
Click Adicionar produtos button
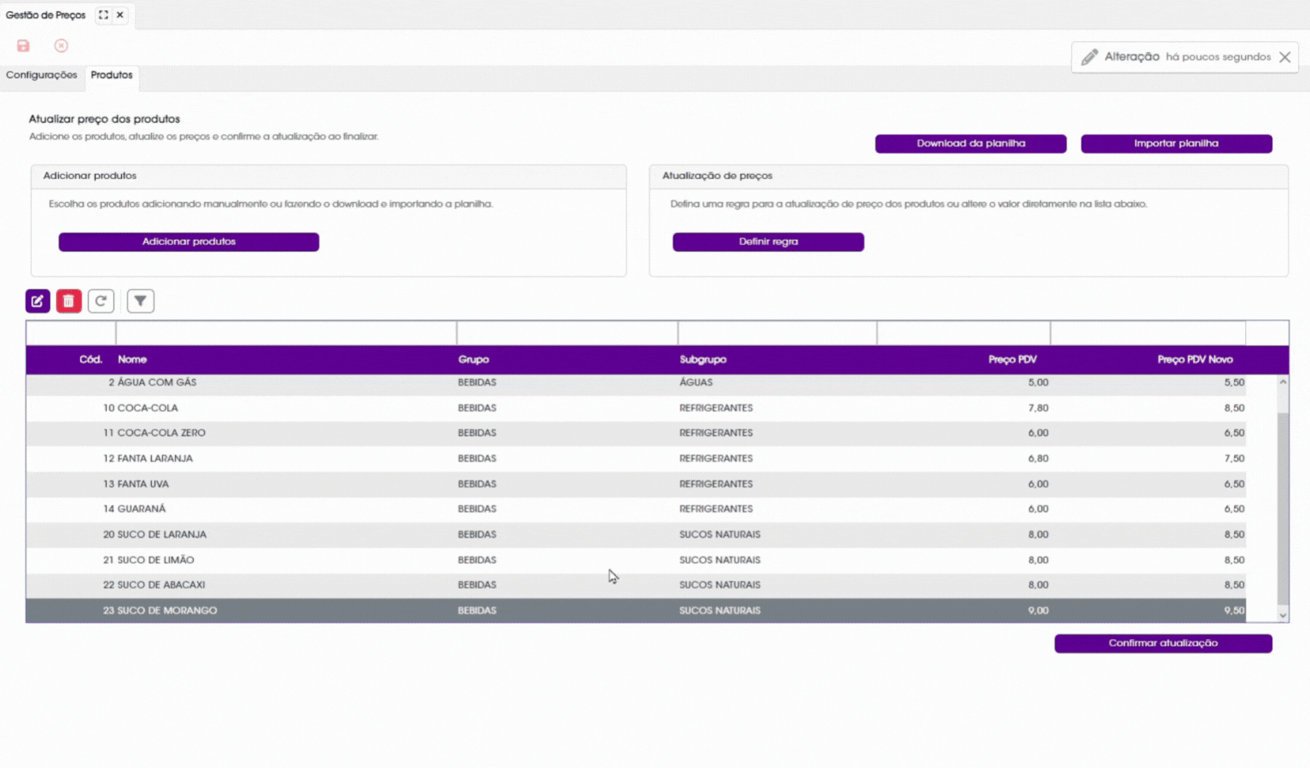[189, 241]
